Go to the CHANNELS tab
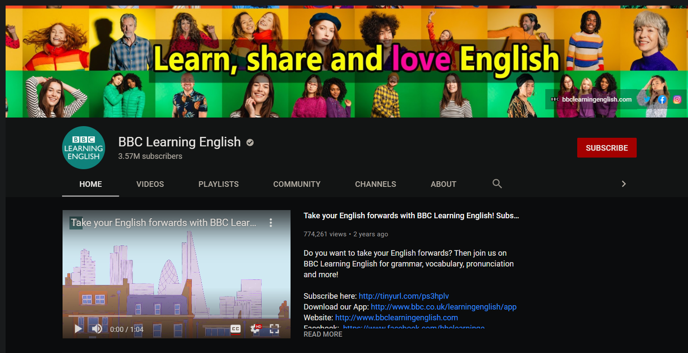 click(375, 184)
